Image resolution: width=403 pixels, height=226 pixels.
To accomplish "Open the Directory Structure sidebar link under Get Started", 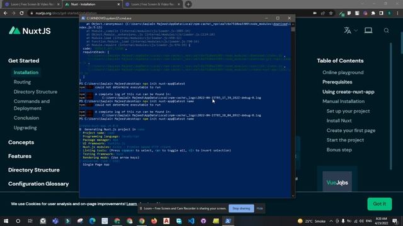I will click(x=35, y=92).
